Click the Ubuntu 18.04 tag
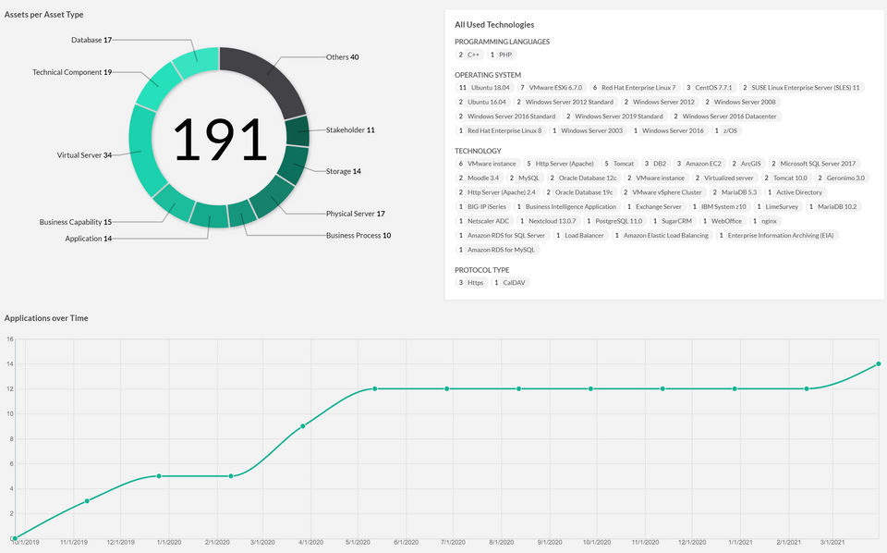This screenshot has width=887, height=553. click(x=485, y=88)
